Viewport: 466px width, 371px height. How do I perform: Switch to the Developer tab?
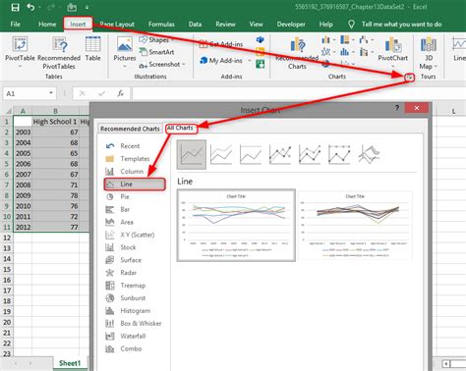pyautogui.click(x=291, y=25)
